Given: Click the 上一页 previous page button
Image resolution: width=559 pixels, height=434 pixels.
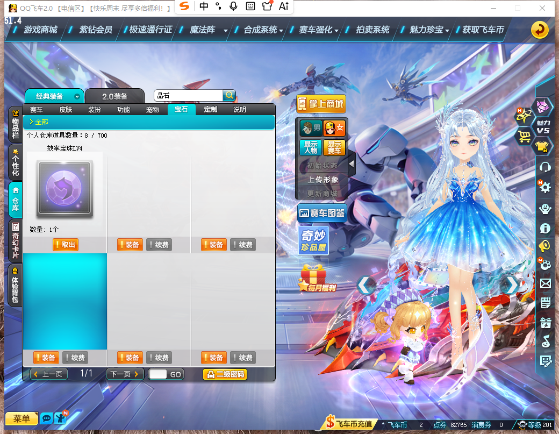Looking at the screenshot, I should tap(49, 374).
